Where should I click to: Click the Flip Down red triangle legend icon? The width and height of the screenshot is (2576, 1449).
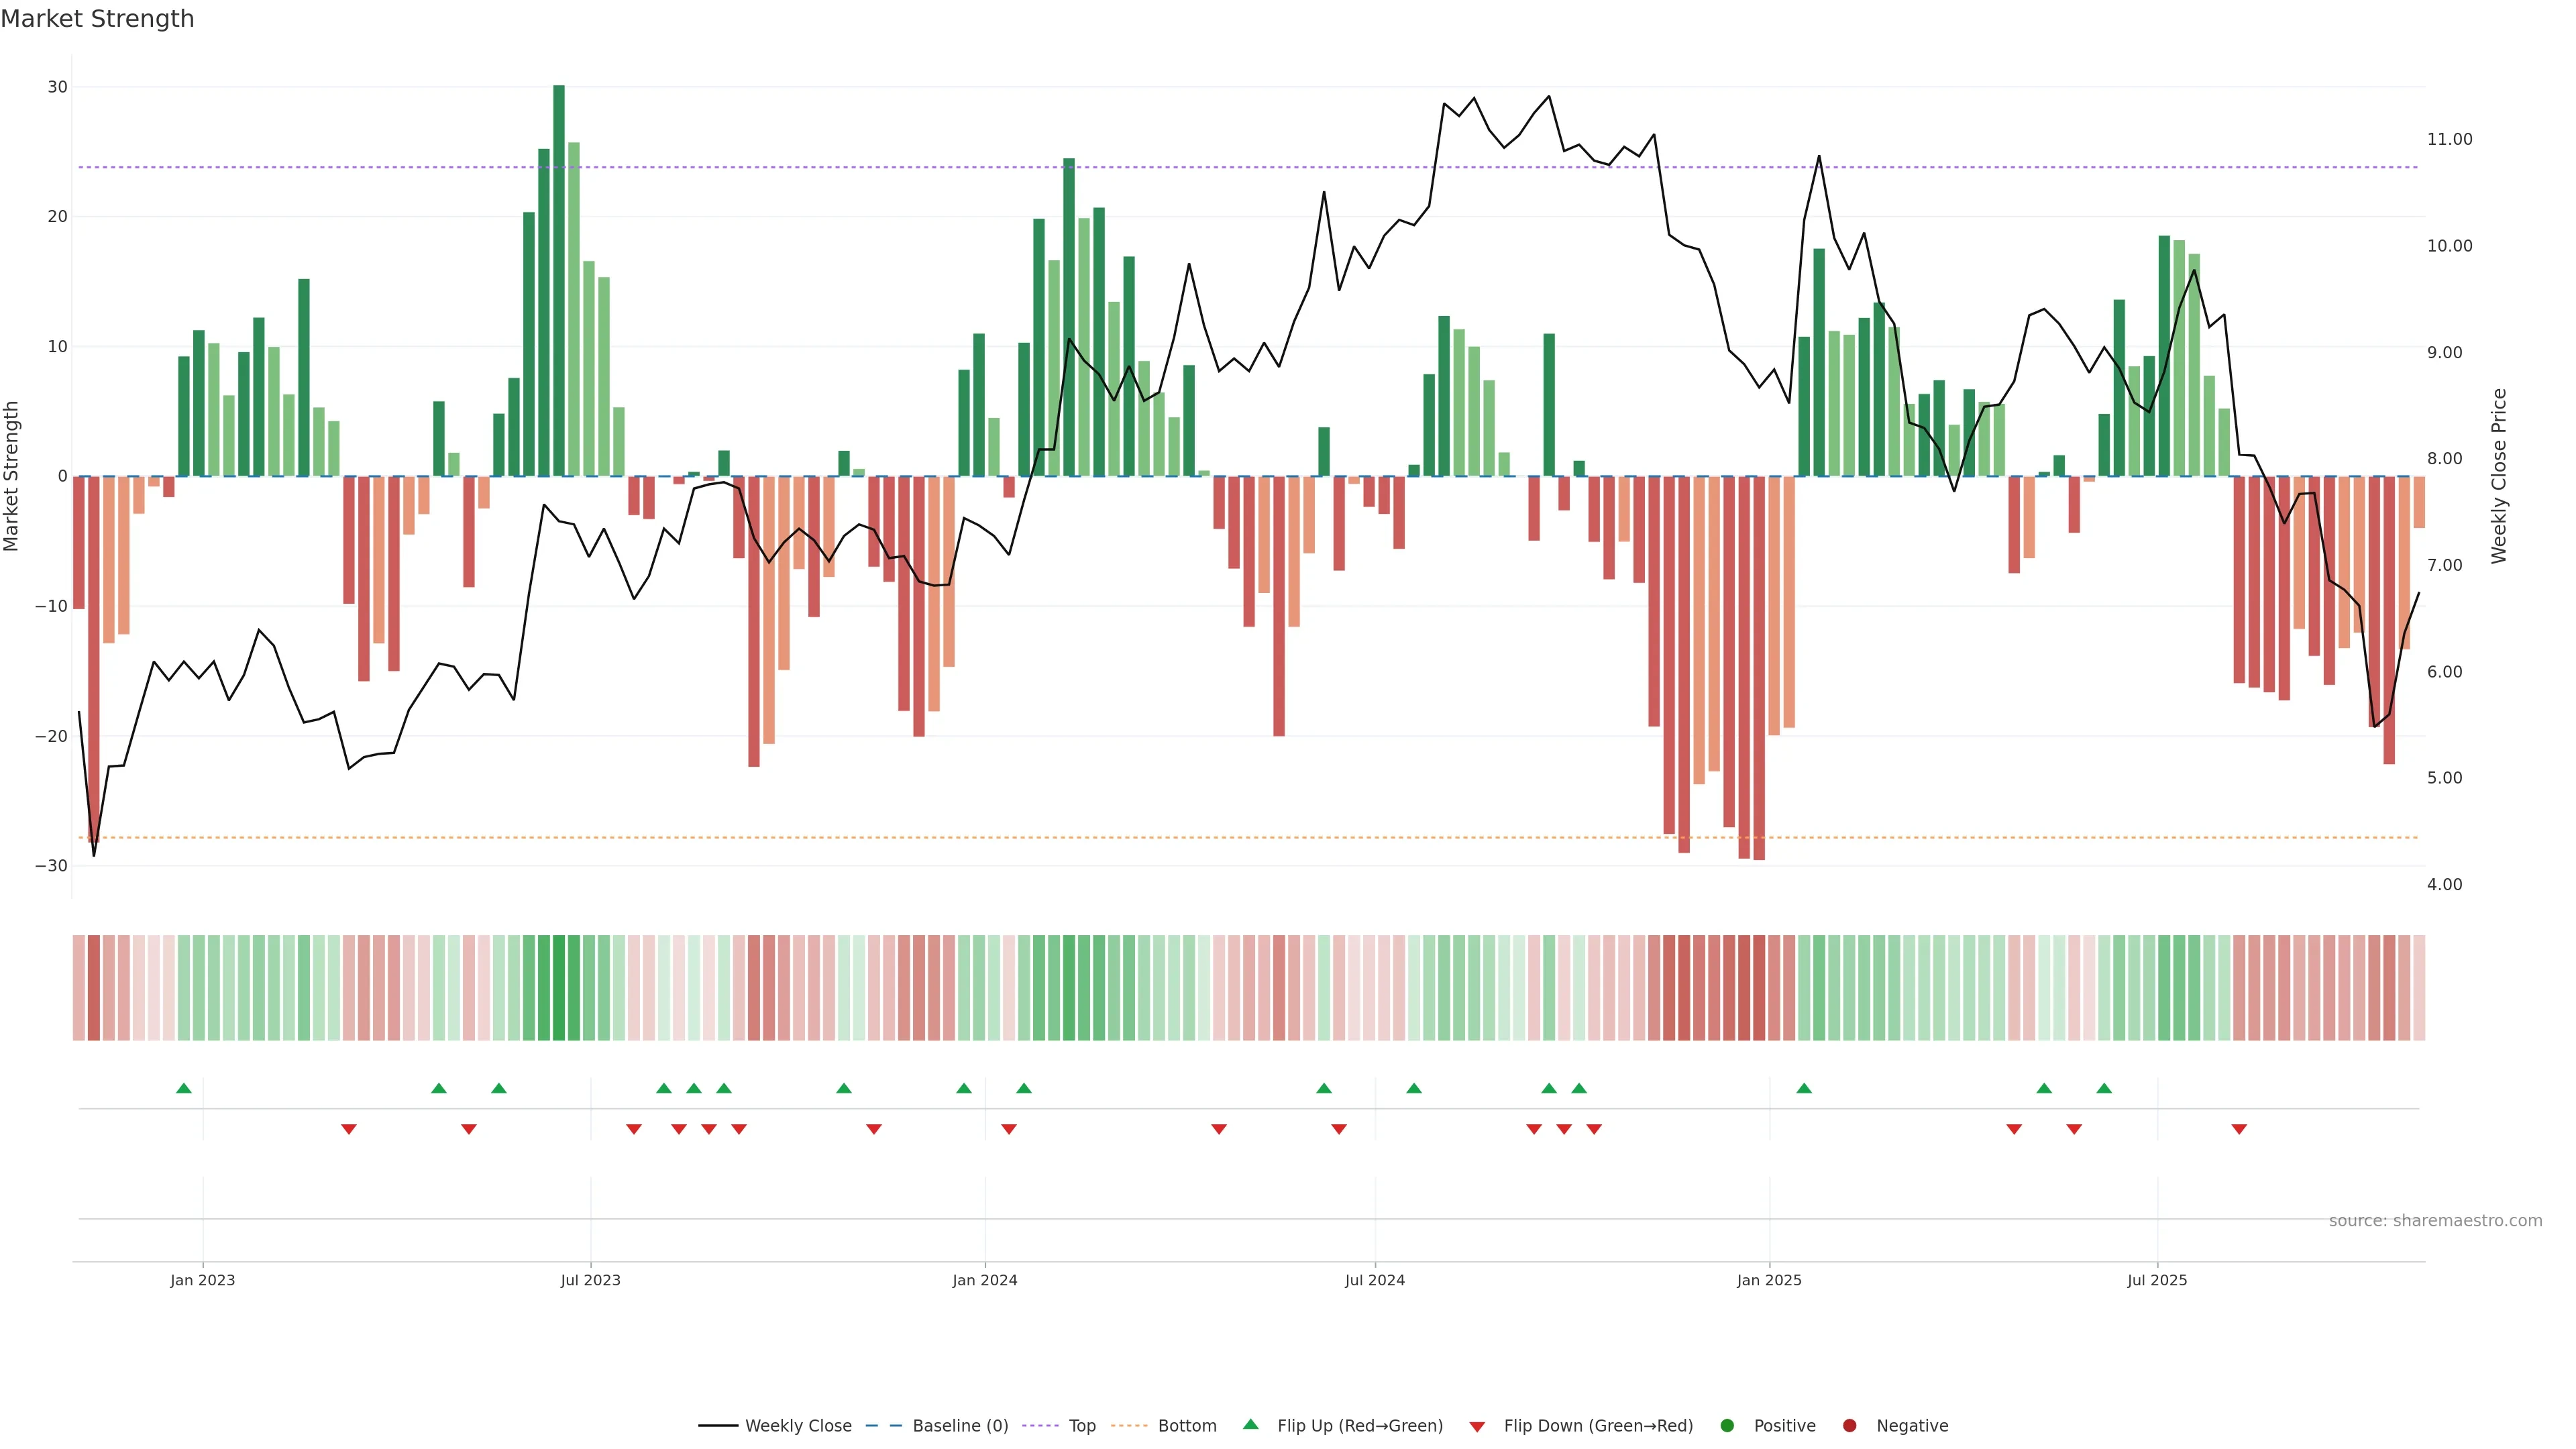click(x=1477, y=1426)
